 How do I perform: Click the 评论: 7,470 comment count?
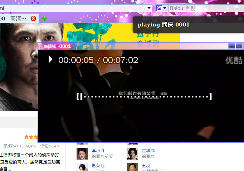(x=50, y=146)
